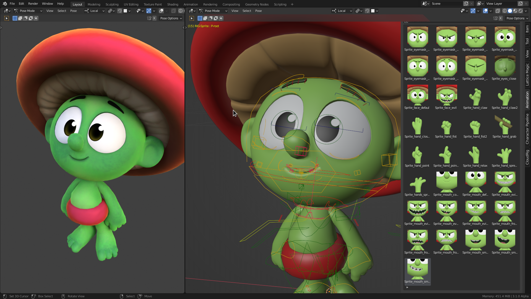Image resolution: width=531 pixels, height=299 pixels.
Task: Open the editor type selector icon
Action: pyautogui.click(x=6, y=11)
